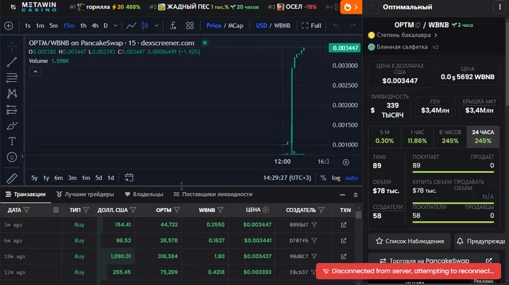Select the 24-hour stats tab

coord(483,136)
